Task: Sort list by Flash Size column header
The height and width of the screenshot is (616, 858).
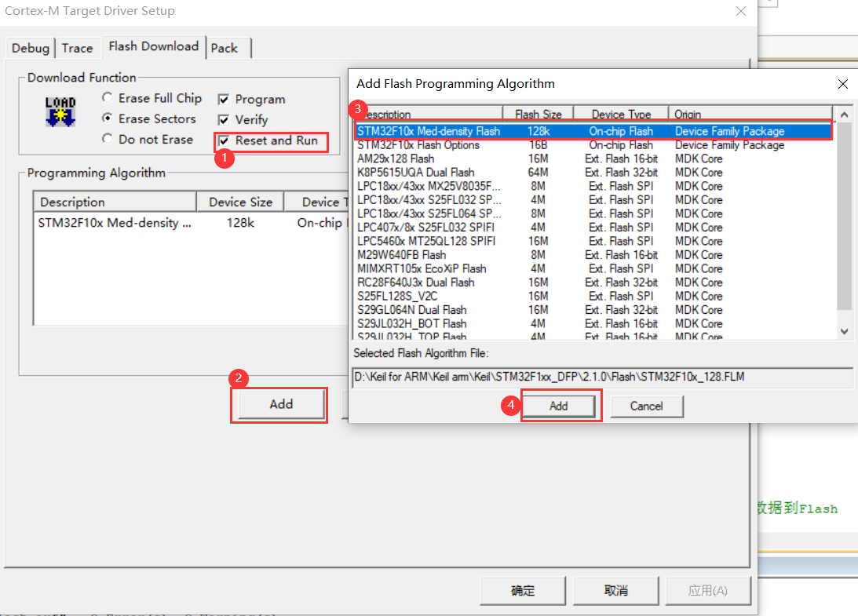Action: point(538,114)
